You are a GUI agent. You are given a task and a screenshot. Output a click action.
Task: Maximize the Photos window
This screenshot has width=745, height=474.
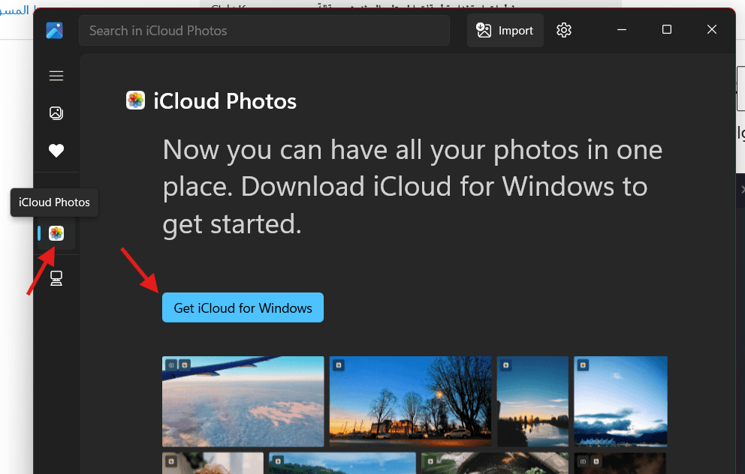667,29
